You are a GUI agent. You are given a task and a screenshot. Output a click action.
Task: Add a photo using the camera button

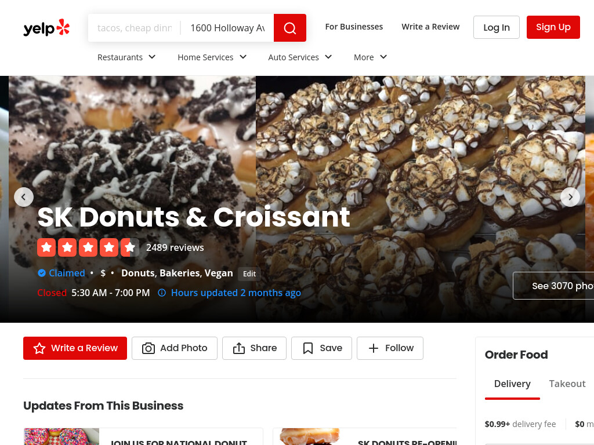coord(175,348)
